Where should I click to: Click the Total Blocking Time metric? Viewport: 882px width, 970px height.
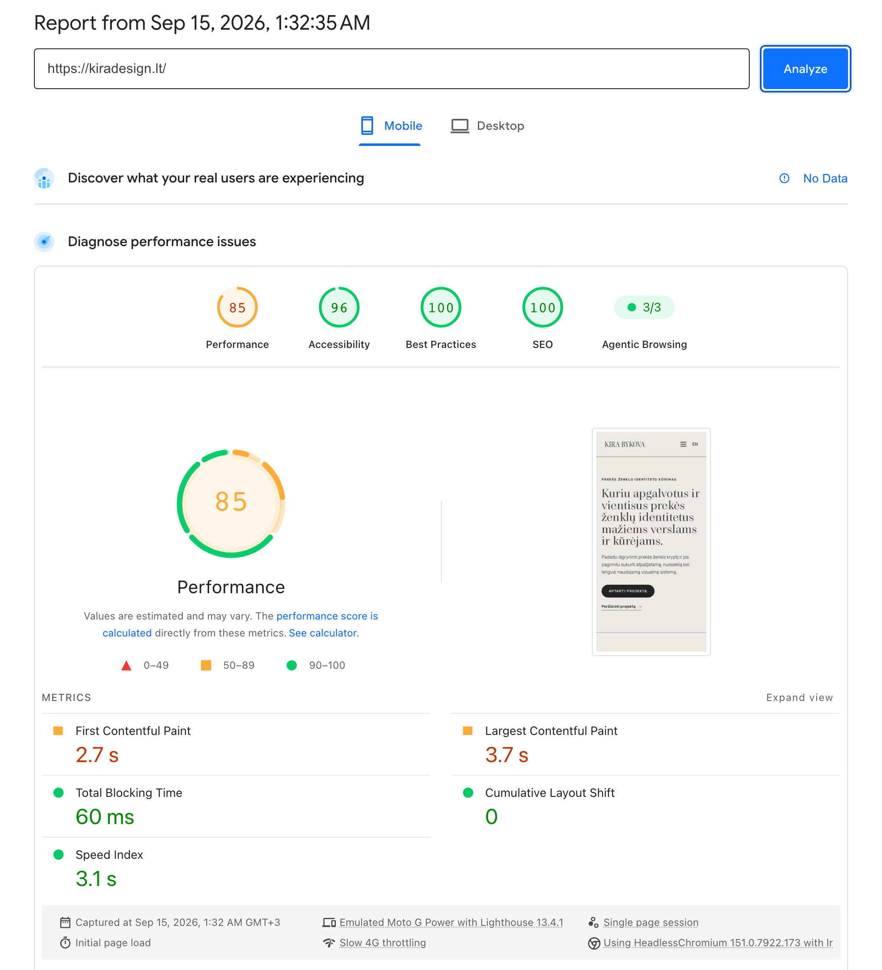click(x=236, y=806)
